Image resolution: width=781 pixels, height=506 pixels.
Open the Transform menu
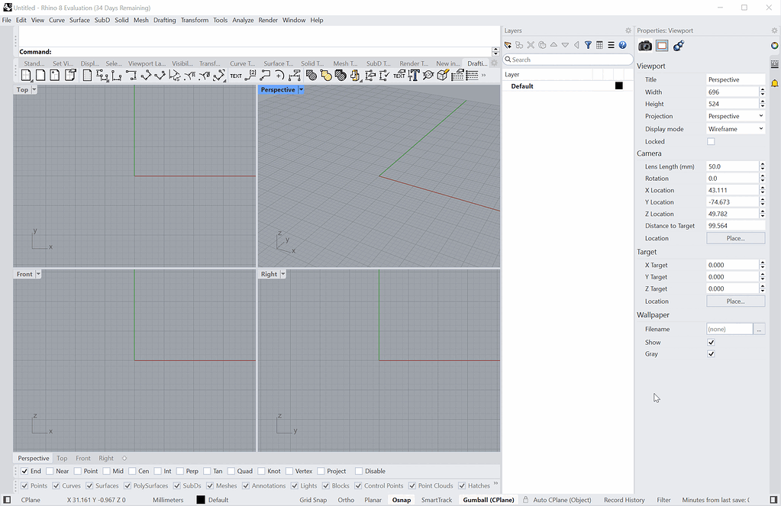tap(195, 20)
